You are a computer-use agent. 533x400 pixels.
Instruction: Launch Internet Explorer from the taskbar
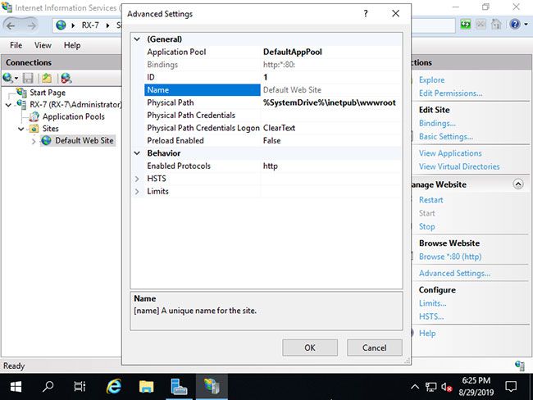pyautogui.click(x=113, y=386)
